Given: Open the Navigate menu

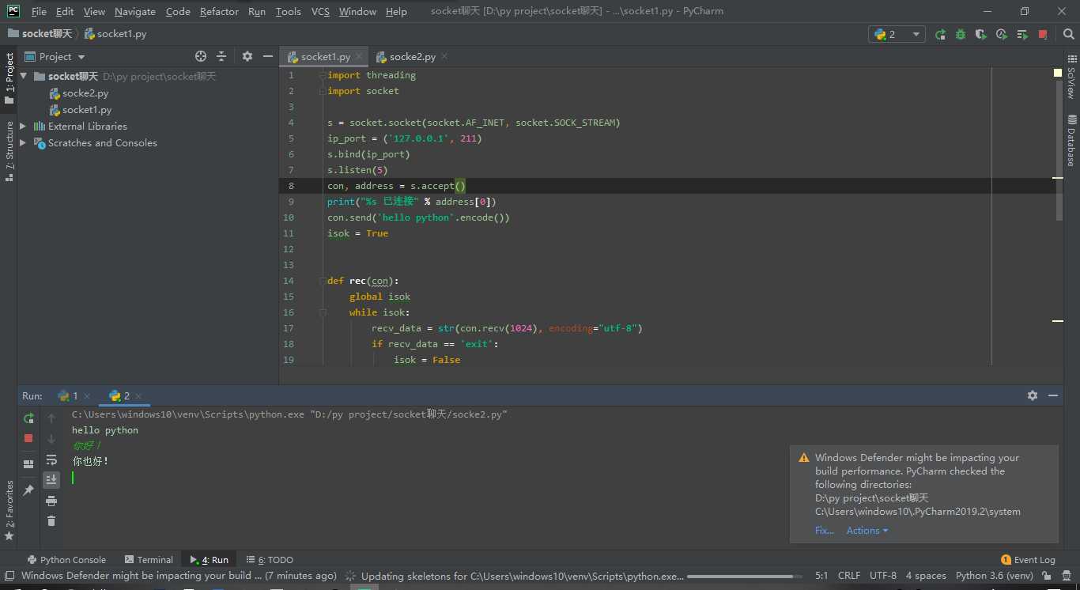Looking at the screenshot, I should (135, 11).
